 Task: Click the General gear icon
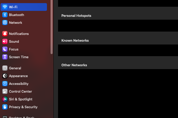pos(5,68)
